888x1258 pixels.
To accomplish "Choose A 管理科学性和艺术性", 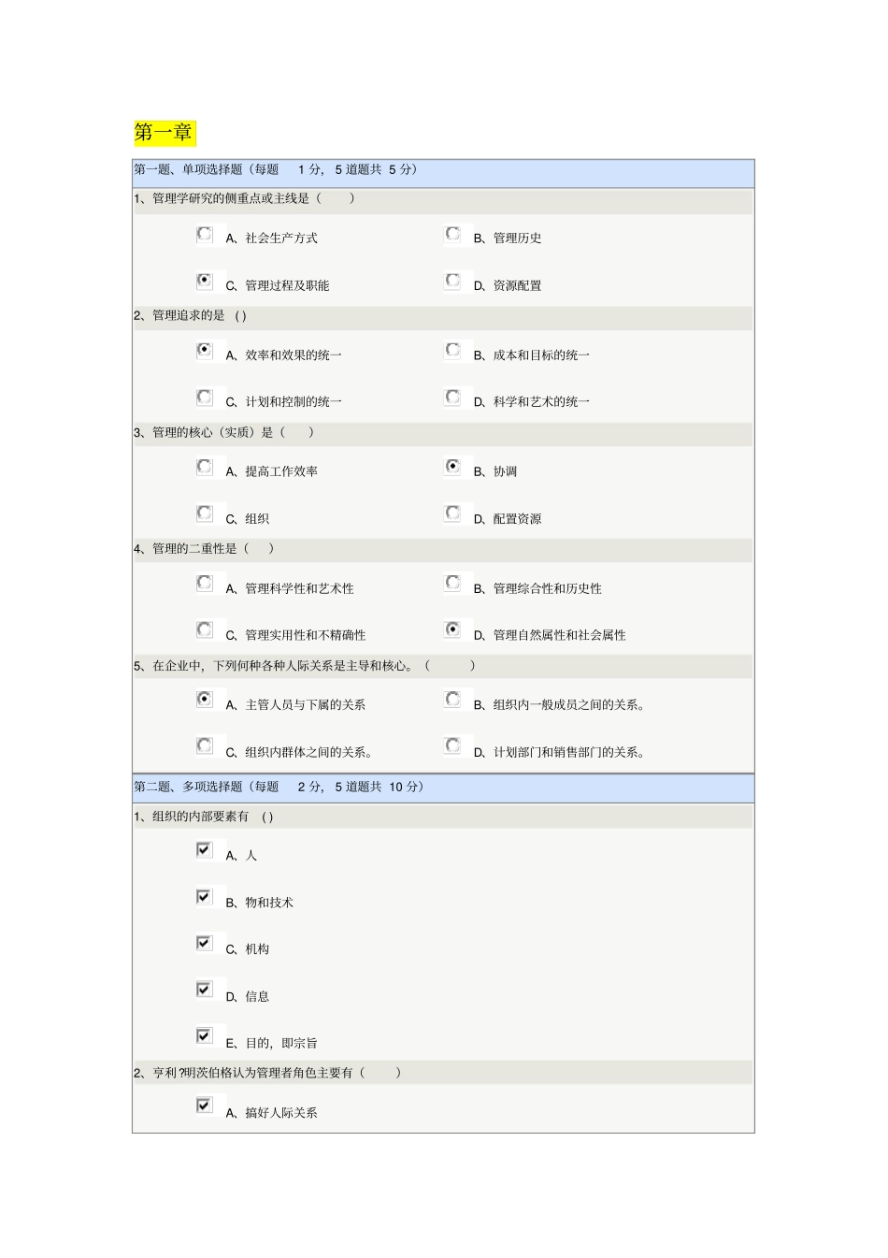I will (205, 583).
